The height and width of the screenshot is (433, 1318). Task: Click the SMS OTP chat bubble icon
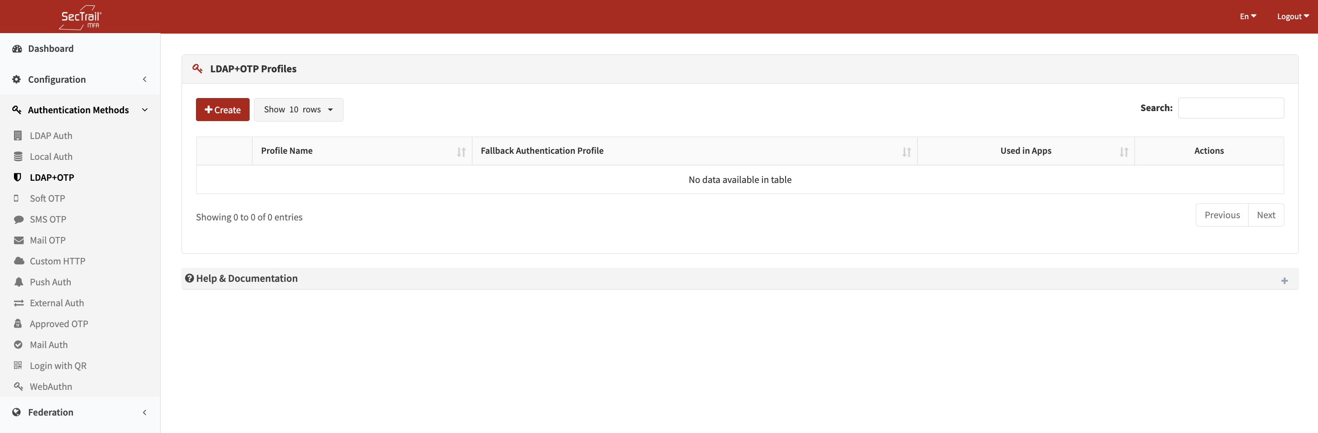tap(18, 220)
